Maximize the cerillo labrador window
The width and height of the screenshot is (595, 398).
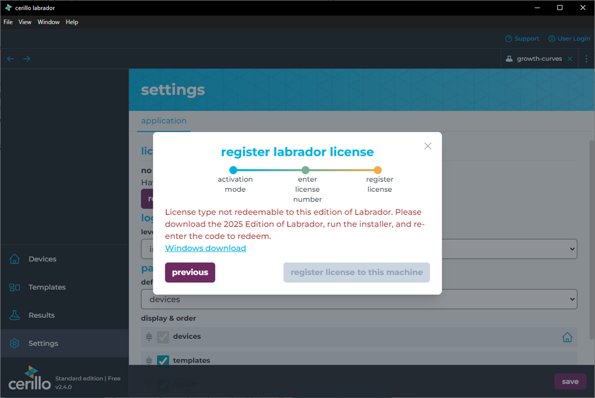click(560, 8)
